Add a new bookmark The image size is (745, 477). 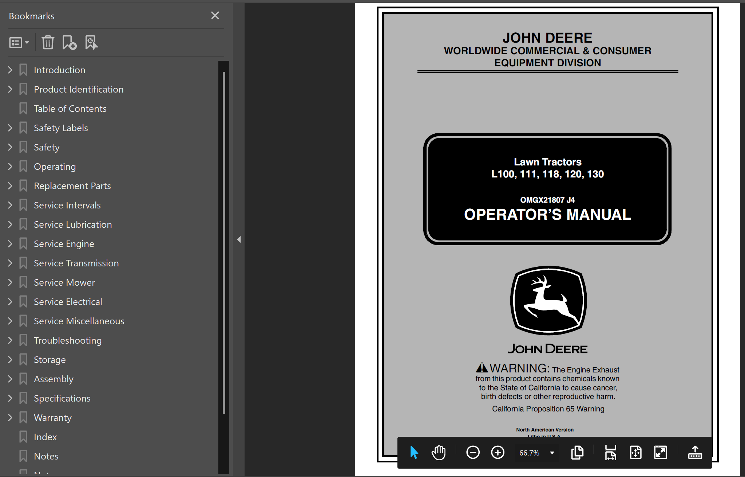click(69, 43)
